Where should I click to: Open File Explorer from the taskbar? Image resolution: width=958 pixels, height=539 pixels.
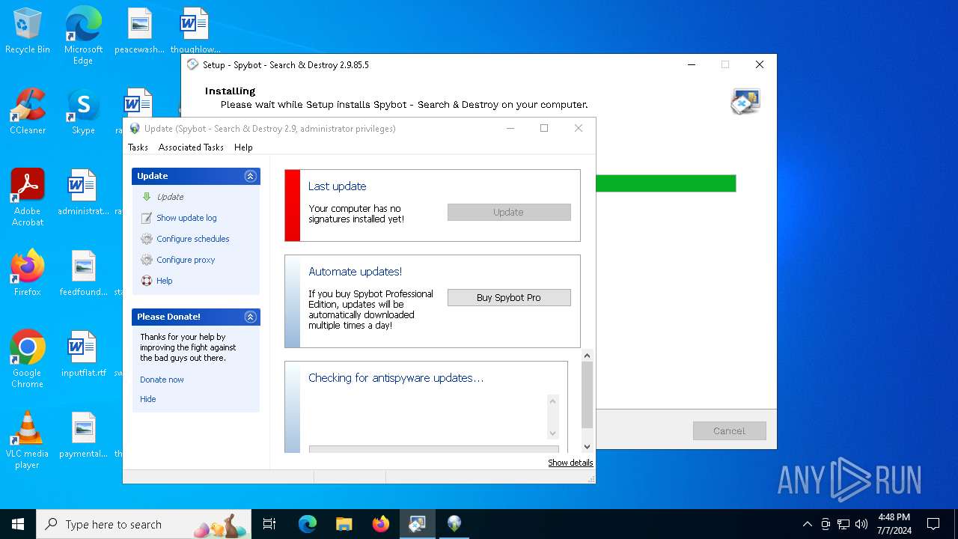pyautogui.click(x=344, y=524)
